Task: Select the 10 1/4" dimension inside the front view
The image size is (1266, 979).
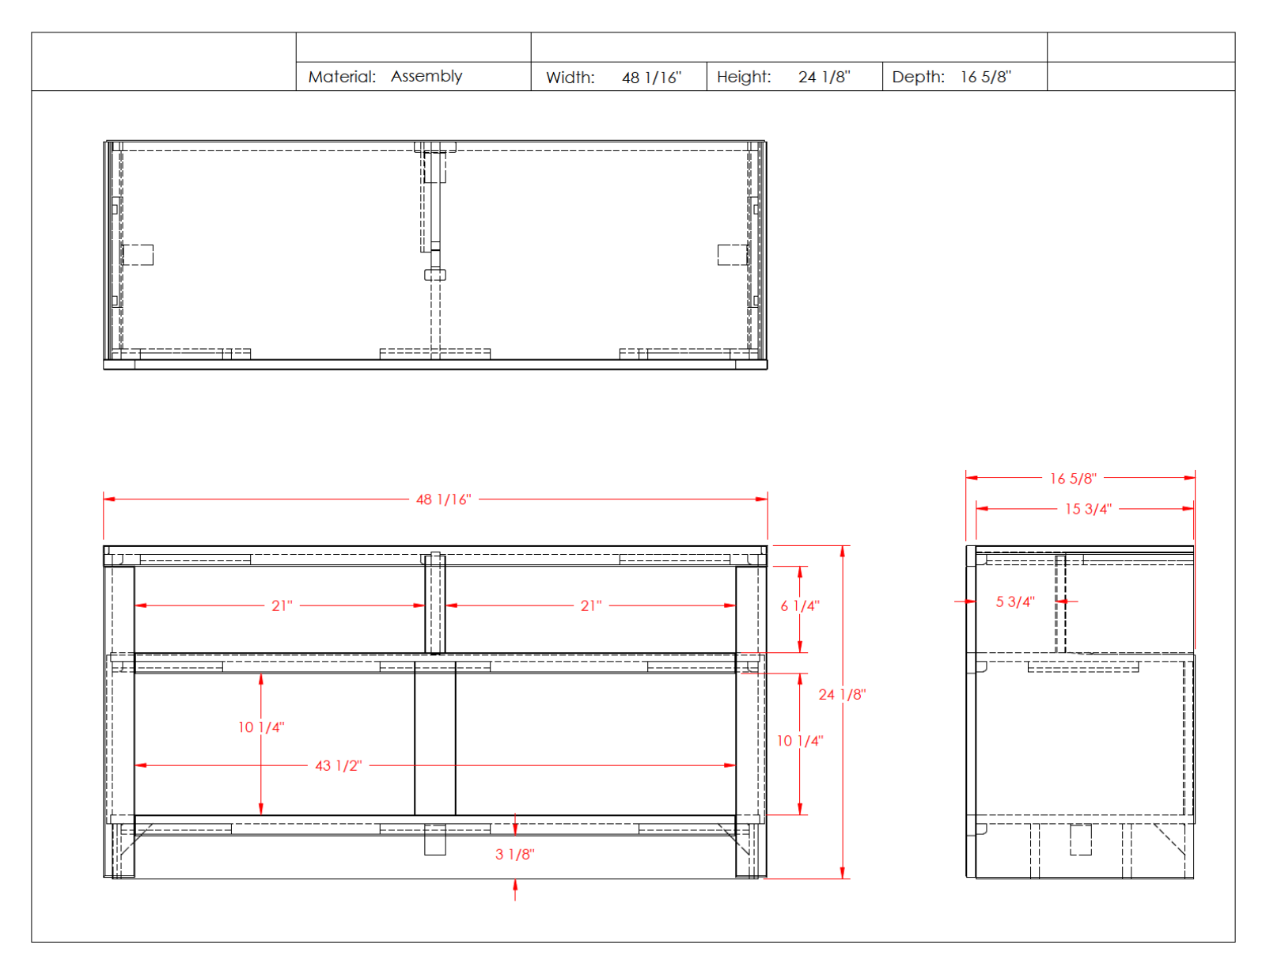Action: pyautogui.click(x=261, y=727)
